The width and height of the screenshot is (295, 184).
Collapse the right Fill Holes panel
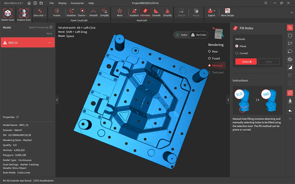[x=228, y=100]
